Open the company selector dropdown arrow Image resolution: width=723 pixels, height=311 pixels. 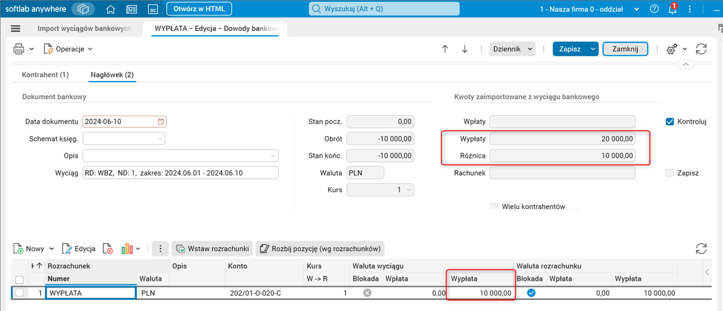[637, 9]
